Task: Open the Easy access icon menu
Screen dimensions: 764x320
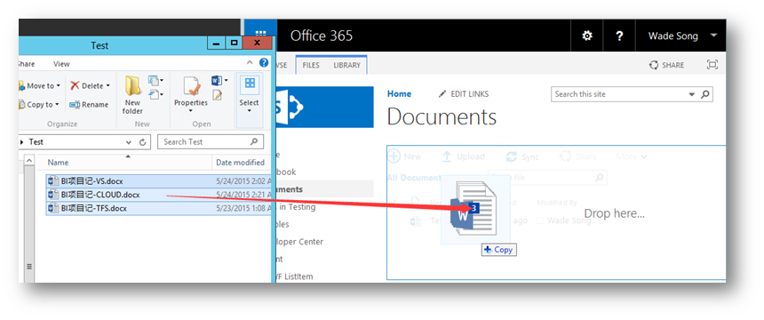Action: 155,94
